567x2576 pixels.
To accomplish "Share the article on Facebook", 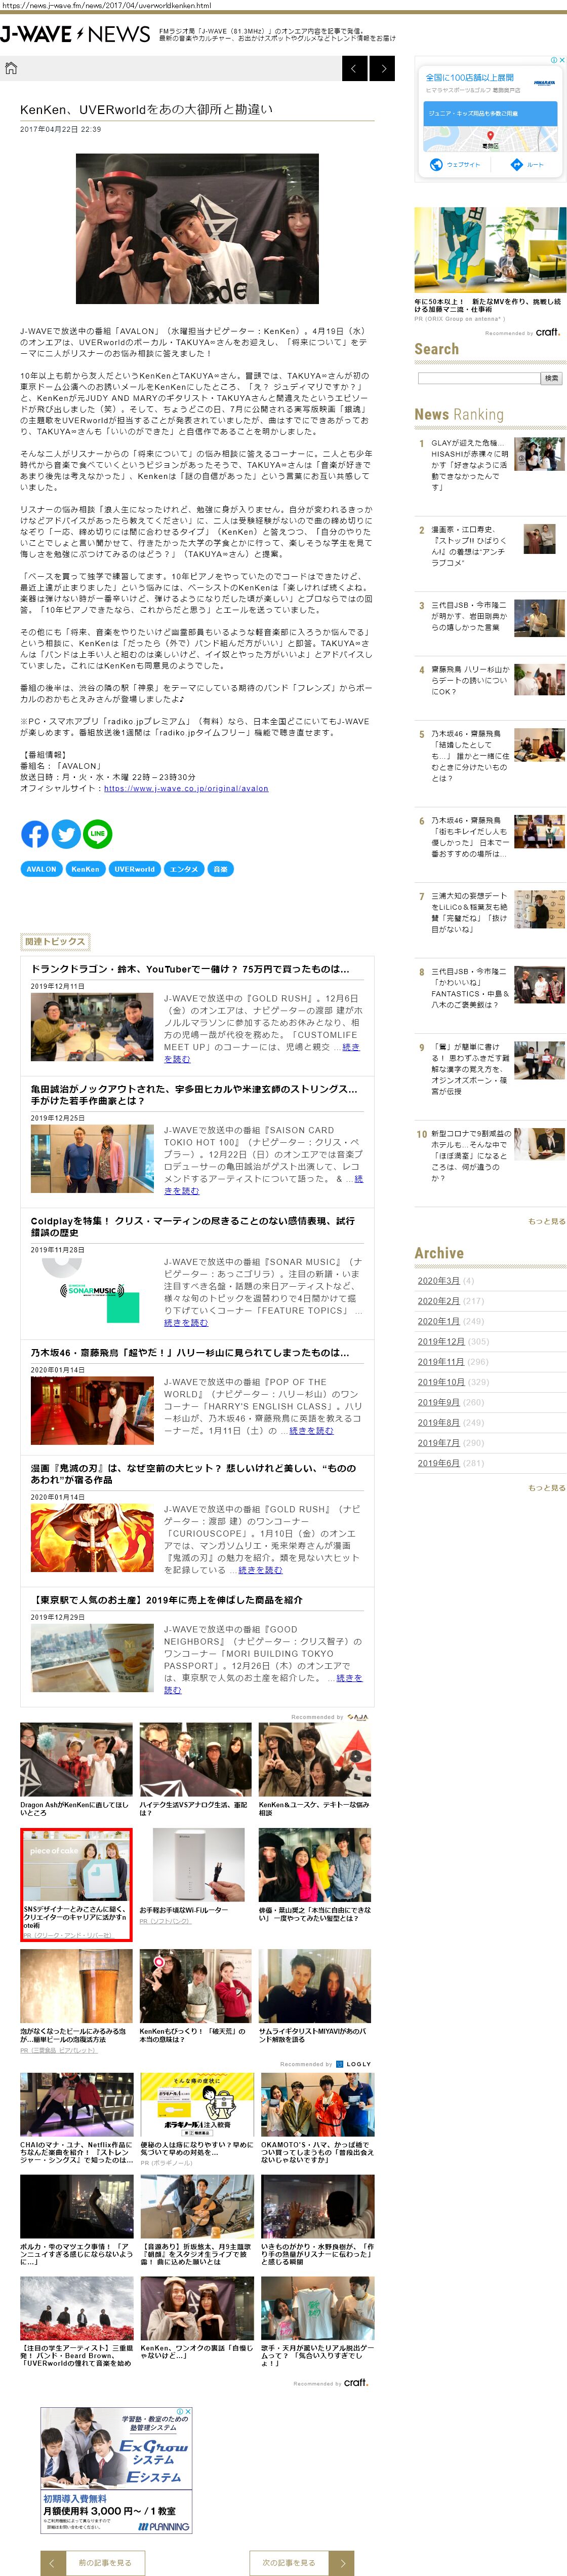I will 35,833.
